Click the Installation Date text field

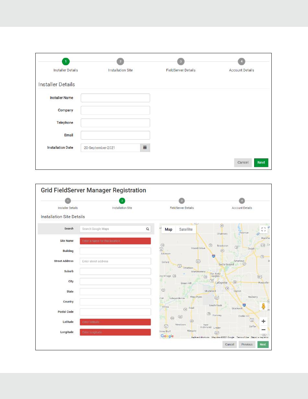111,147
